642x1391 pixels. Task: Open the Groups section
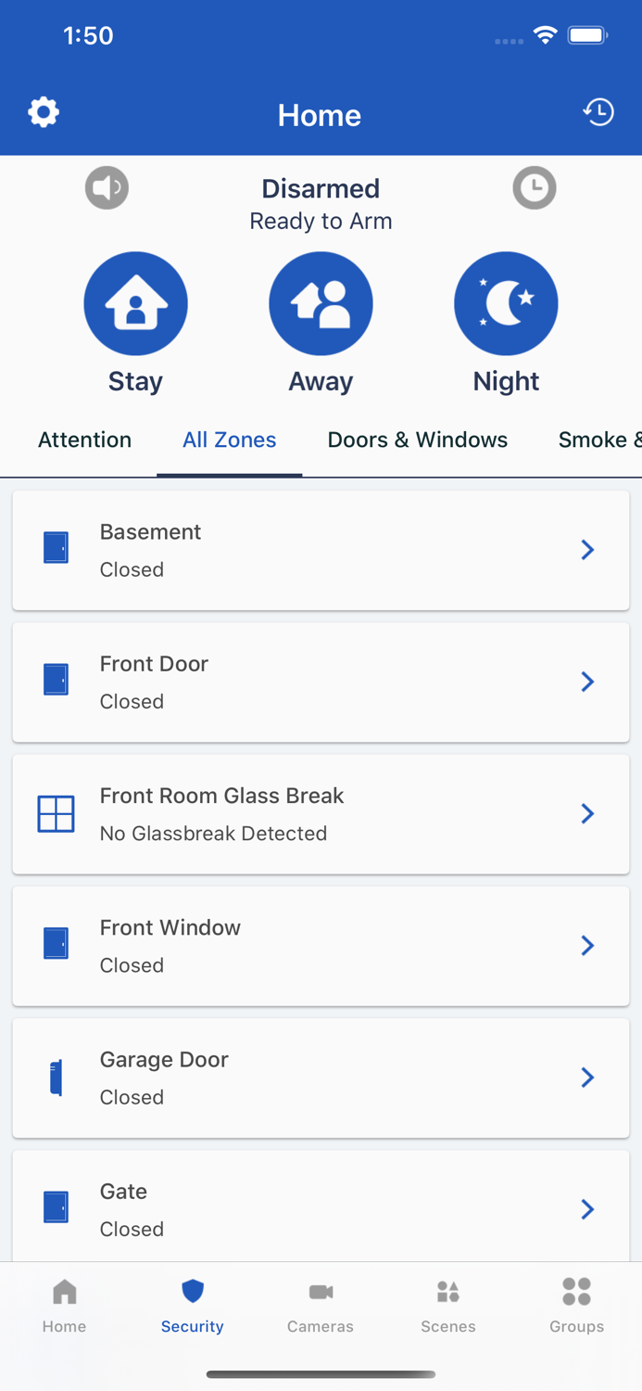576,1306
